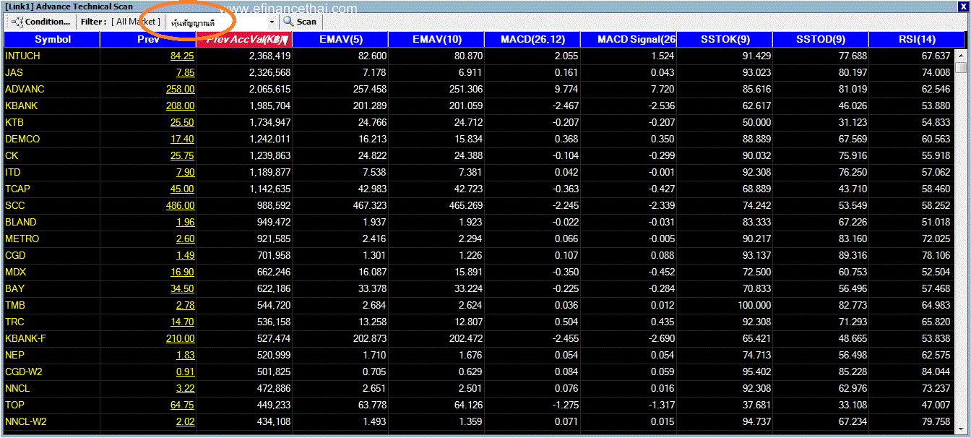Viewport: 971px width, 438px height.
Task: Click SCC previous price 486.00
Action: (x=180, y=205)
